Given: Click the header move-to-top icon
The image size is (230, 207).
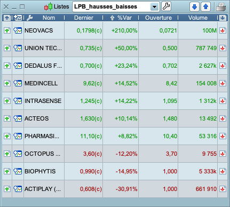Looking at the screenshot, I should click(7, 18).
